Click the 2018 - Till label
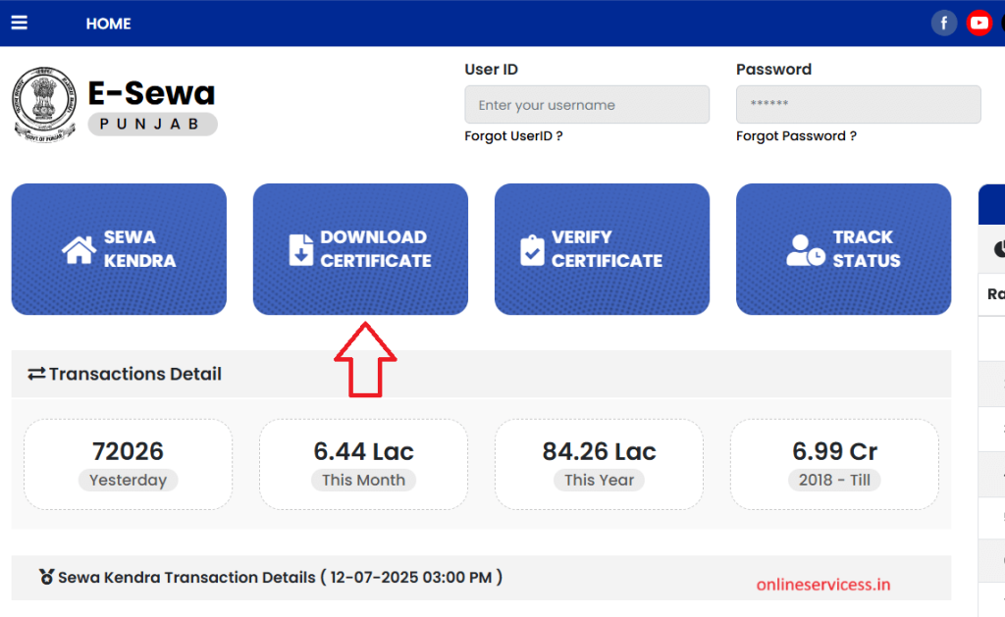Image resolution: width=1005 pixels, height=617 pixels. (834, 480)
